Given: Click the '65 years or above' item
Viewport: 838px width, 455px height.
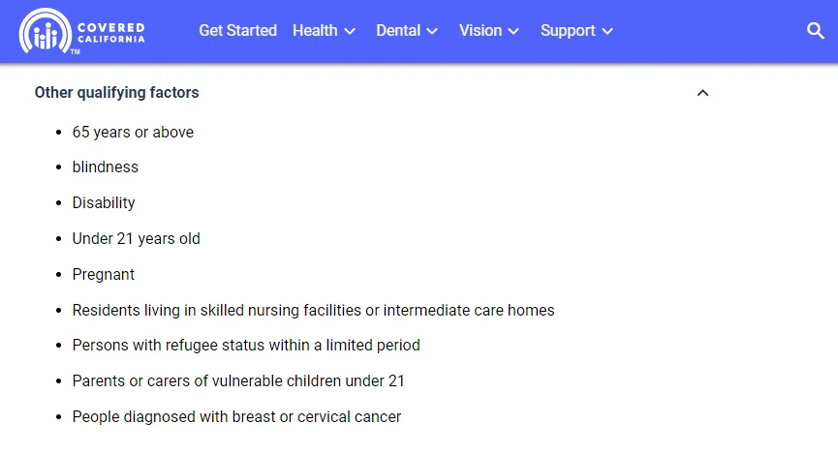Looking at the screenshot, I should coord(133,132).
